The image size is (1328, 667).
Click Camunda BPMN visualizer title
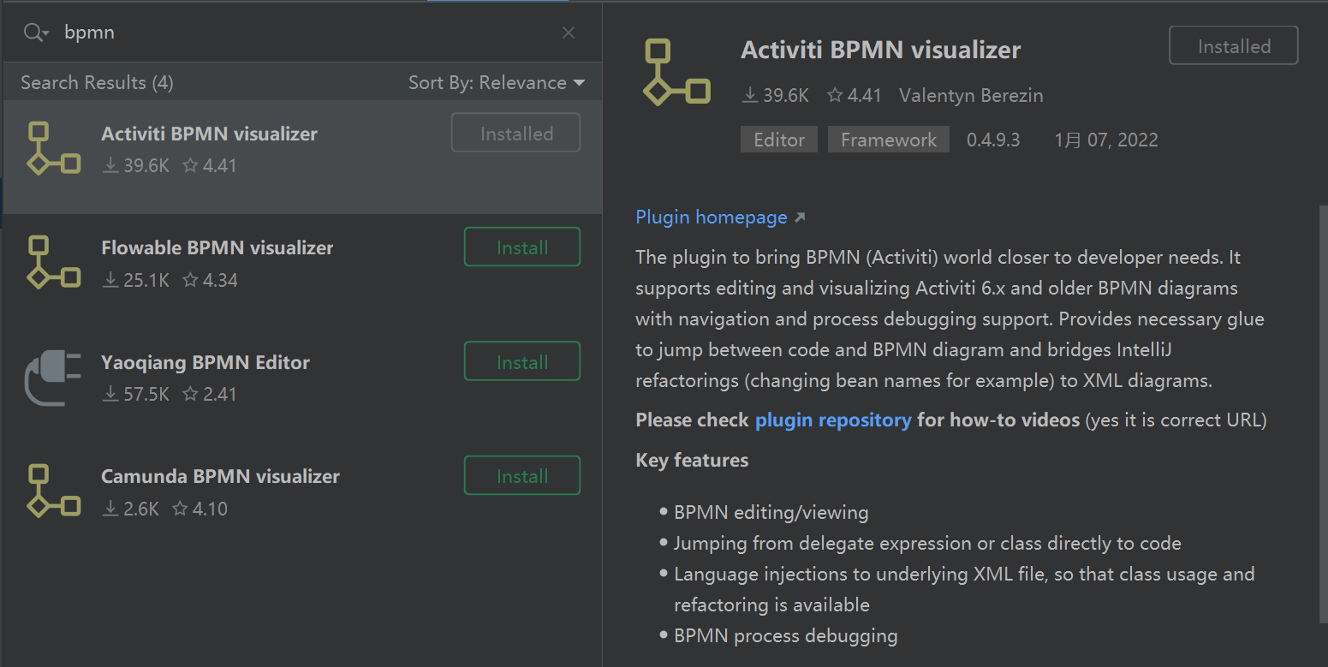221,476
